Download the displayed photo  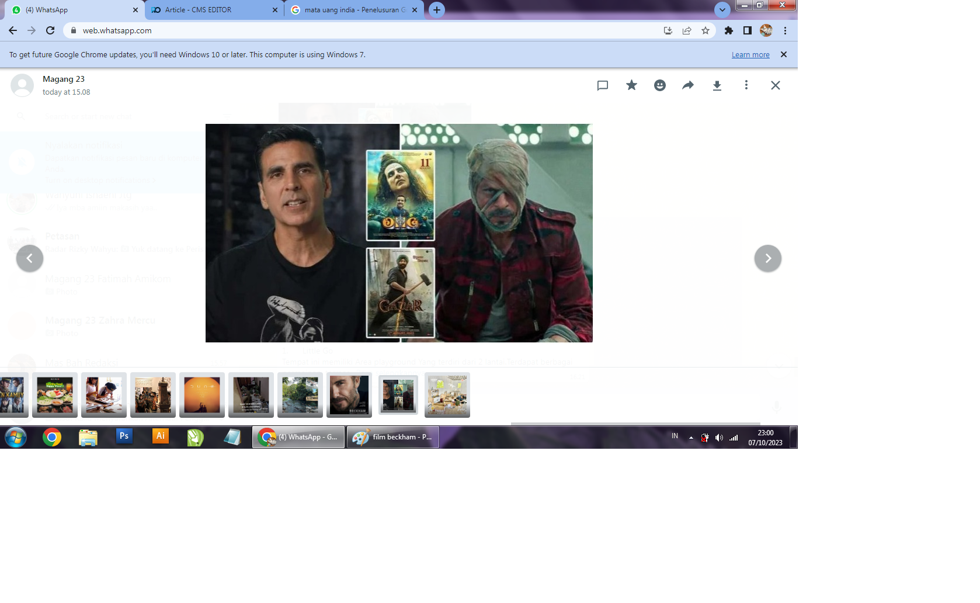(x=717, y=86)
